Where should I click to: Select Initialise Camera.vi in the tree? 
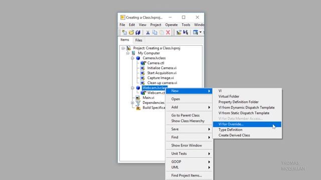coord(162,68)
